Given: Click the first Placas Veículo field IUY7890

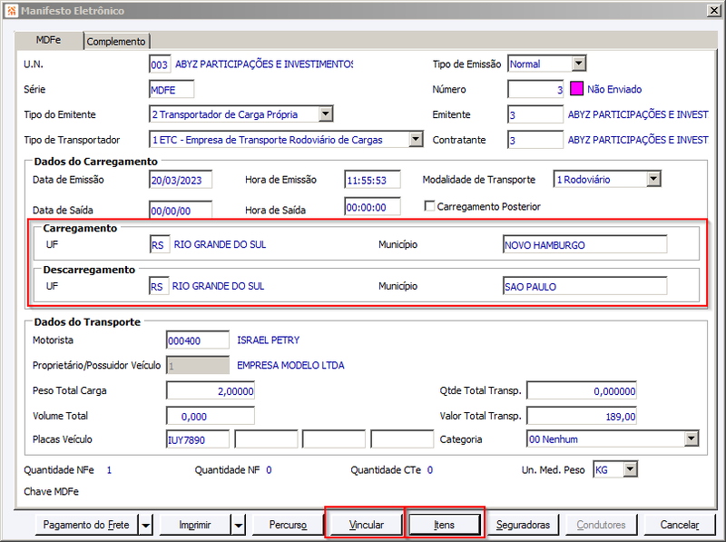Looking at the screenshot, I should (x=198, y=439).
